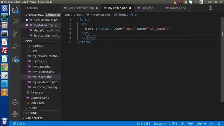Open the Terminal from the dock
Viewport: 224px width, 126px height.
pos(5,34)
